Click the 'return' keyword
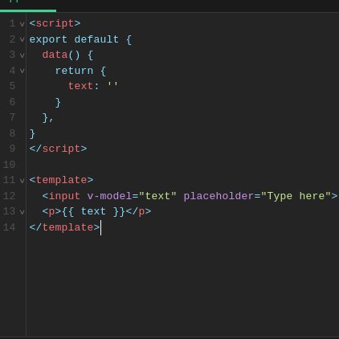339x339 pixels. pos(74,71)
